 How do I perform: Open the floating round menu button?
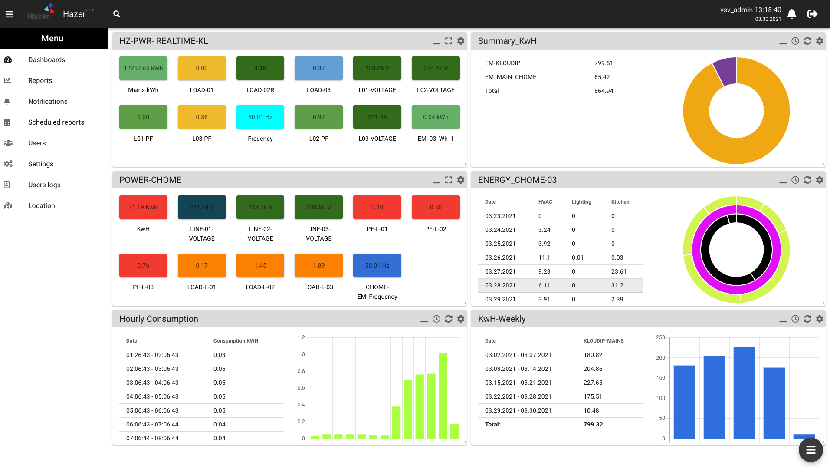810,450
